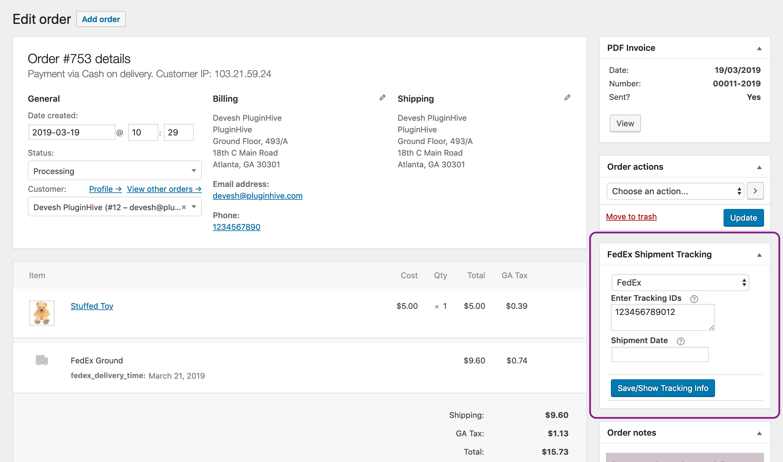
Task: Open FedEx carrier dropdown
Action: (680, 283)
